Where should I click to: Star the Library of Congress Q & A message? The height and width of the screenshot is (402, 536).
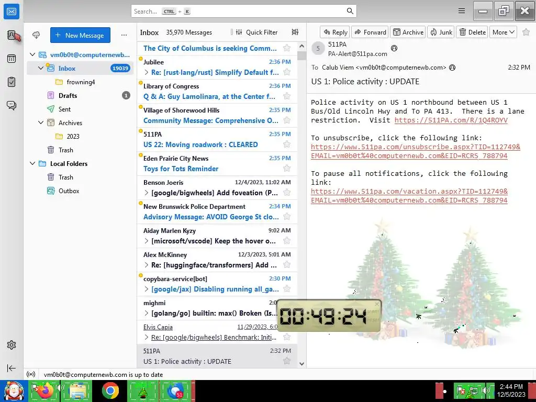[x=287, y=96]
